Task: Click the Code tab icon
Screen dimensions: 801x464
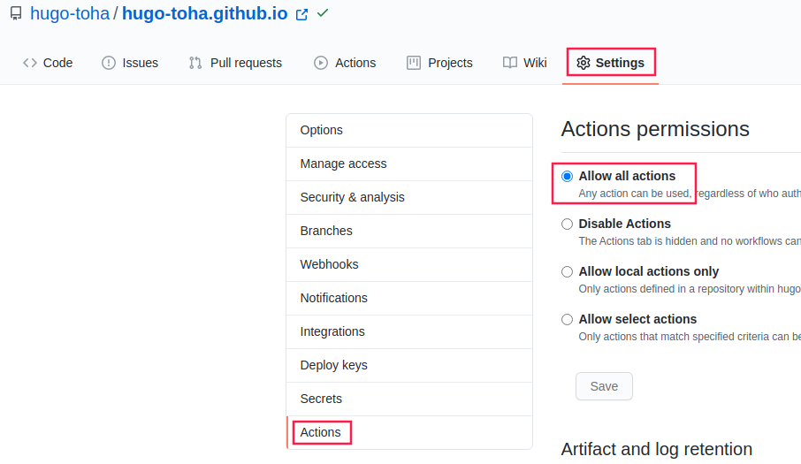Action: tap(30, 63)
